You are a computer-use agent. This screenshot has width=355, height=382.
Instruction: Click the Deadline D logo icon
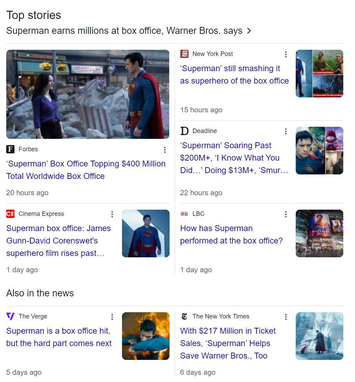point(184,131)
